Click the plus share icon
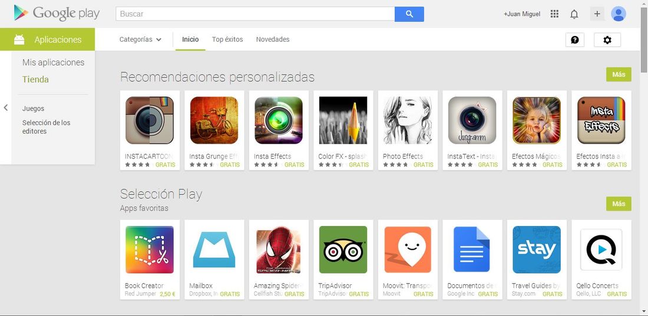Screen dimensions: 648x316 (x=597, y=14)
